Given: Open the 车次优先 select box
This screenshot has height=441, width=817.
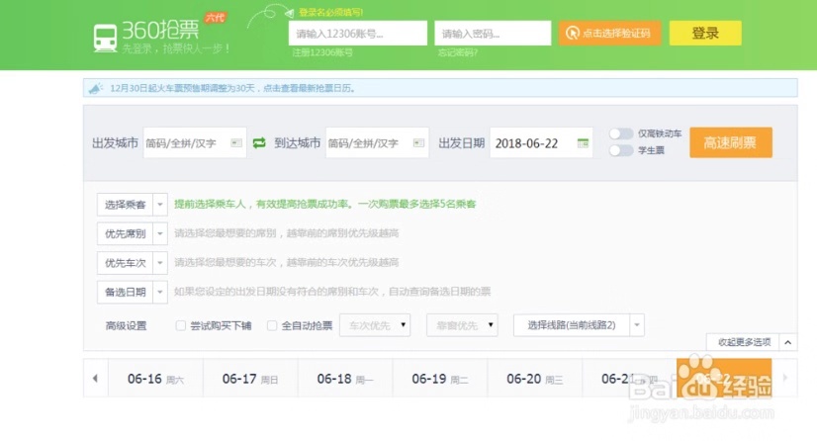Looking at the screenshot, I should click(x=375, y=325).
